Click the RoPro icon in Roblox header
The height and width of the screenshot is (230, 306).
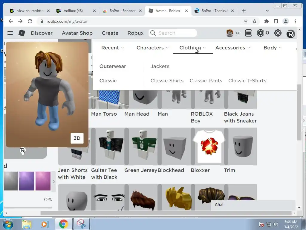tap(290, 34)
